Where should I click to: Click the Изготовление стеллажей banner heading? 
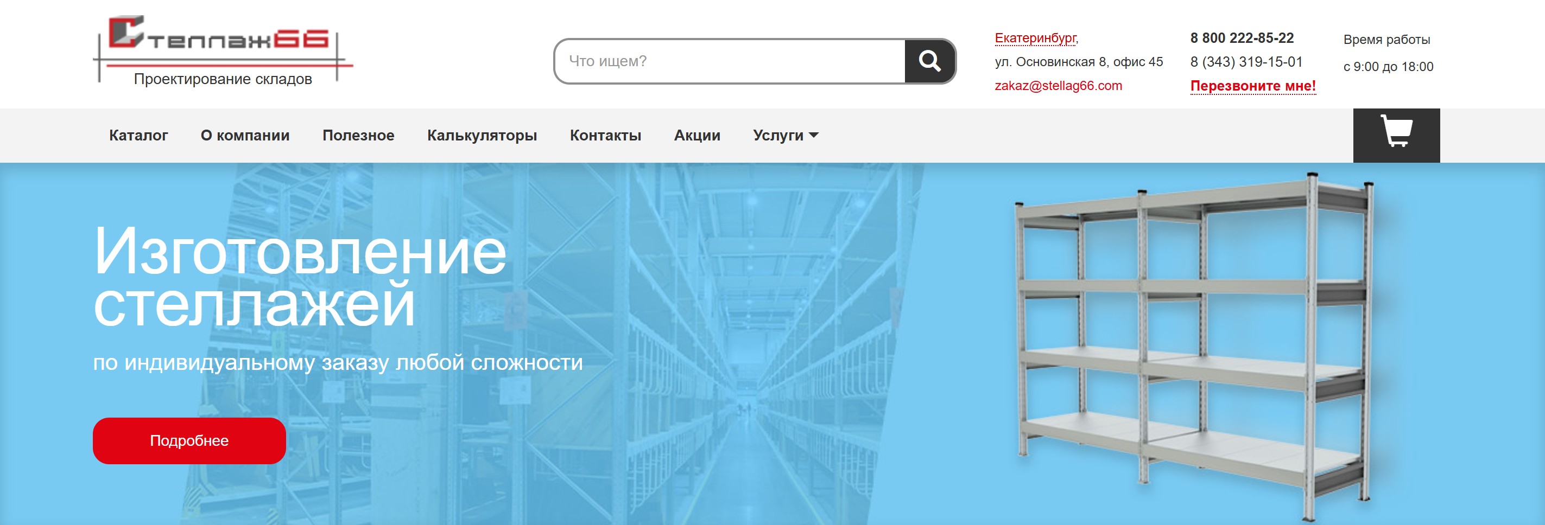tap(300, 277)
